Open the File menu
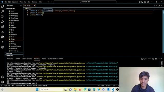Viewport: 164px width, 92px height. tap(6, 2)
